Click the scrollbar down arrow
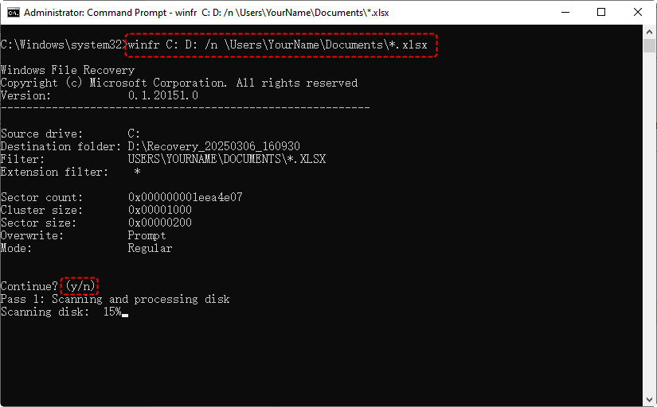Screen dimensions: 657x407 650,400
